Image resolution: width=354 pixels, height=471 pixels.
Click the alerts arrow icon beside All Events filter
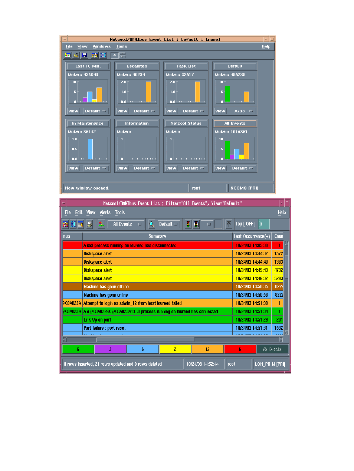click(101, 224)
